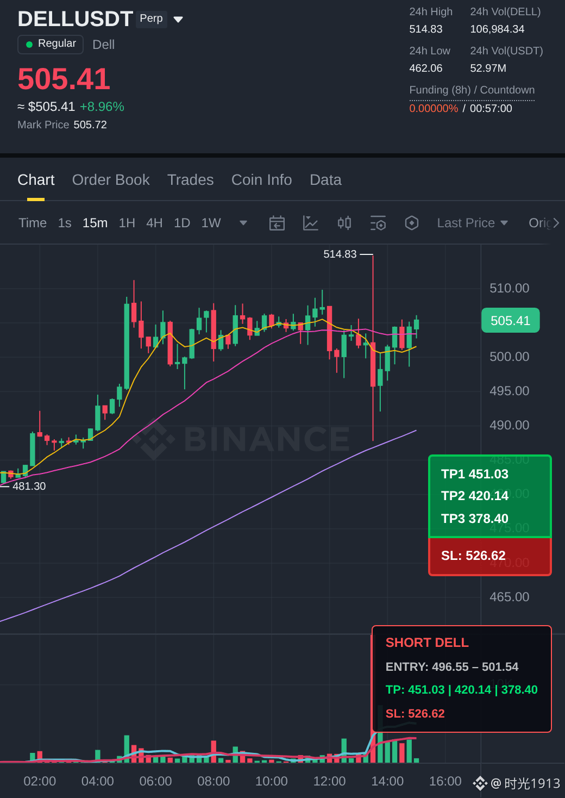Viewport: 565px width, 798px height.
Task: Click the 24h Vol(USDT) value 52.97M
Action: tap(488, 68)
